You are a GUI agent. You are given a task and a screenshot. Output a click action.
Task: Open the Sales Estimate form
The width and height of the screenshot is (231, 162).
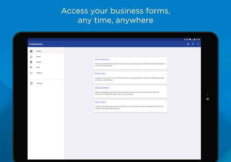(130, 92)
